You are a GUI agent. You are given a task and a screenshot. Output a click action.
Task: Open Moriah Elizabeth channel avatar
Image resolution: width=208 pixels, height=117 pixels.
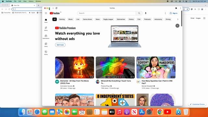(x=138, y=82)
